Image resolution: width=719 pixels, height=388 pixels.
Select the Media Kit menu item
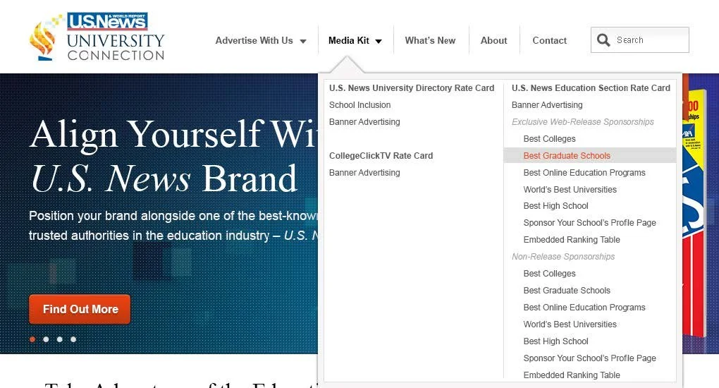tap(348, 40)
